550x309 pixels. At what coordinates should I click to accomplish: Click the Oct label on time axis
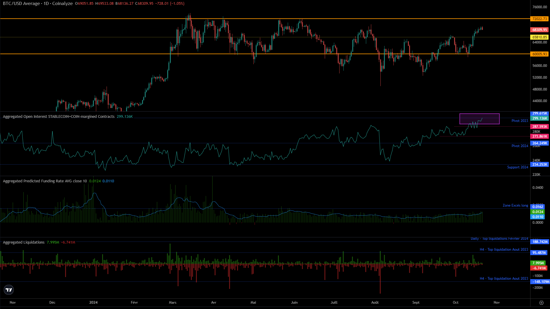(x=456, y=302)
